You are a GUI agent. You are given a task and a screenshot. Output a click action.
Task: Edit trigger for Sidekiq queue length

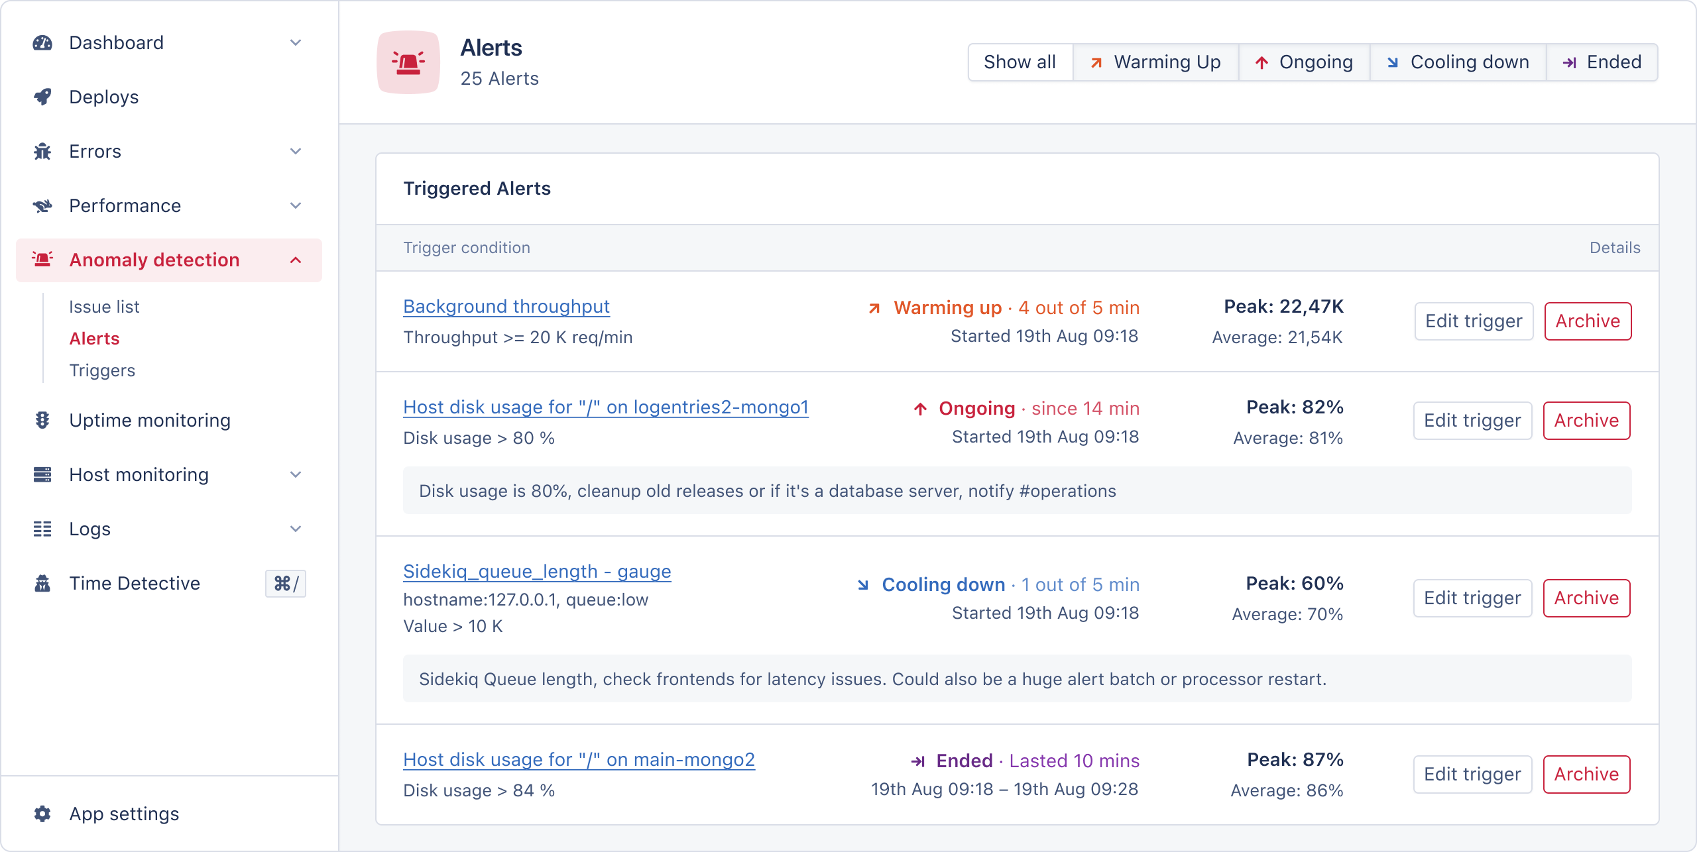1472,598
